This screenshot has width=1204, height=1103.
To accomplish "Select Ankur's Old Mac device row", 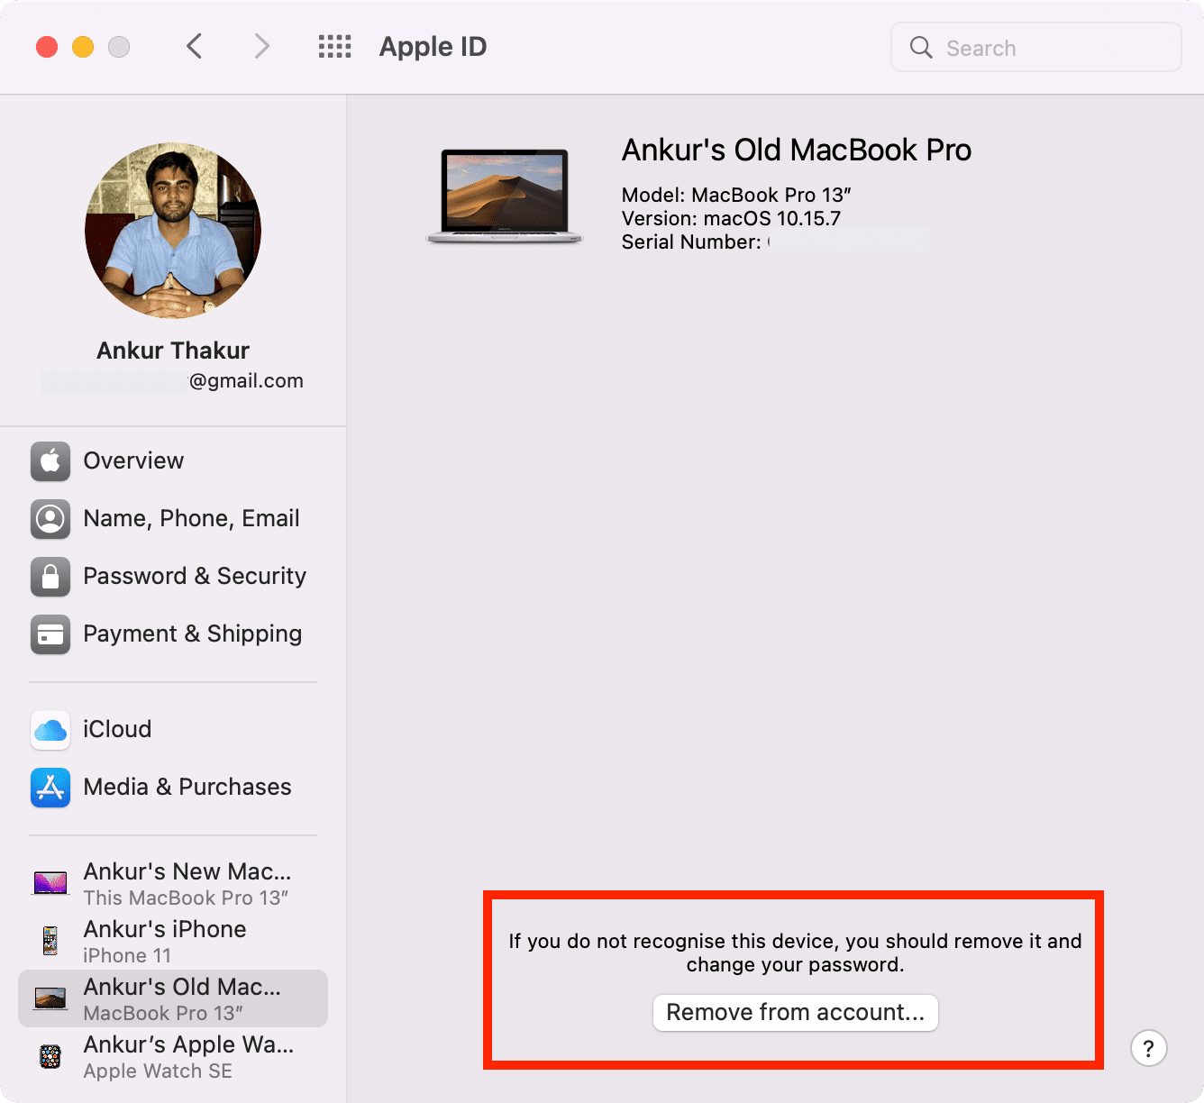I will tap(173, 998).
